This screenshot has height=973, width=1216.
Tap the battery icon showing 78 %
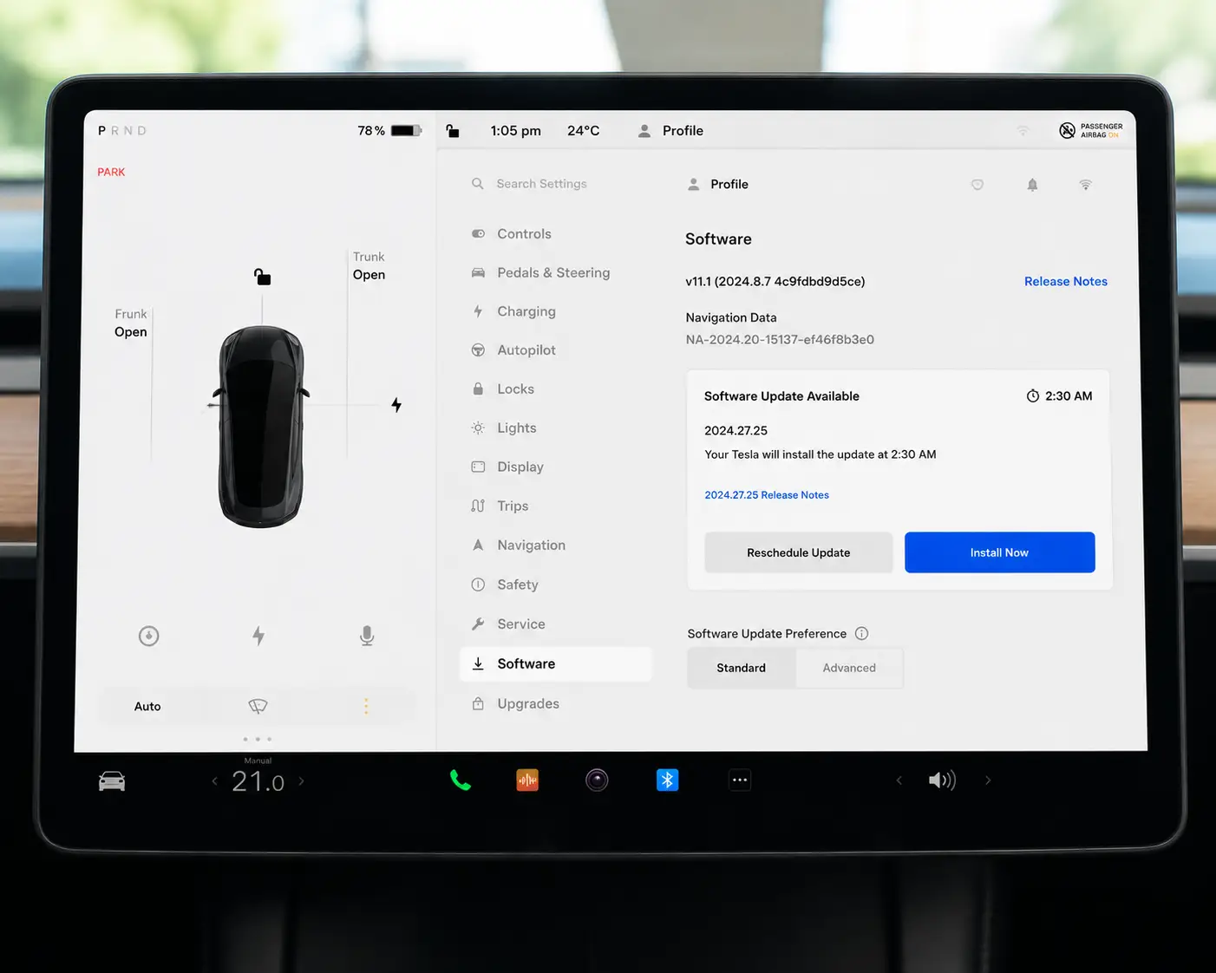click(406, 131)
